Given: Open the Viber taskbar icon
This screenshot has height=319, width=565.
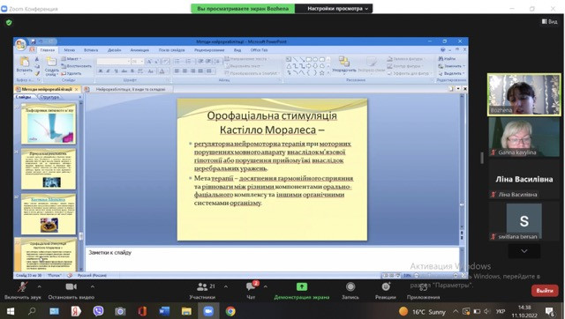Looking at the screenshot, I should pos(98,311).
